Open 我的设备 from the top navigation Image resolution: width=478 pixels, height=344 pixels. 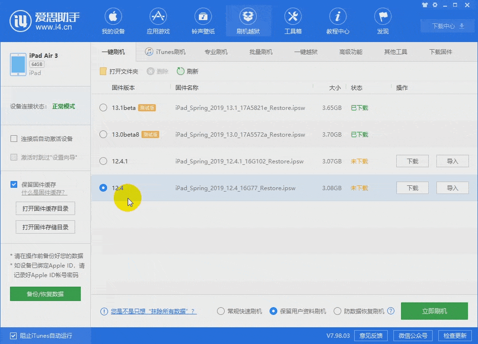tap(113, 21)
